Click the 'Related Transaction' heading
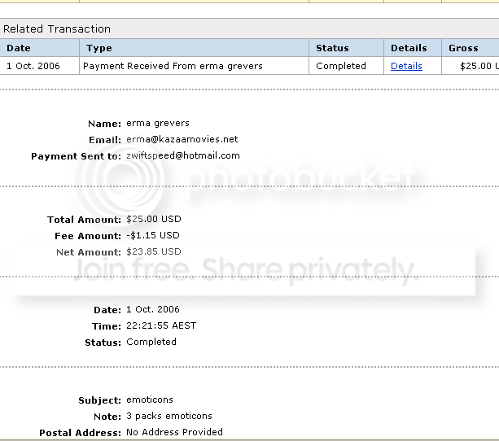Screen dimensions: 499x441 click(57, 29)
